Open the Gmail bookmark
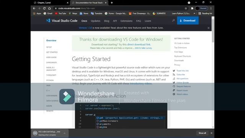The image size is (245, 138). (x=48, y=13)
